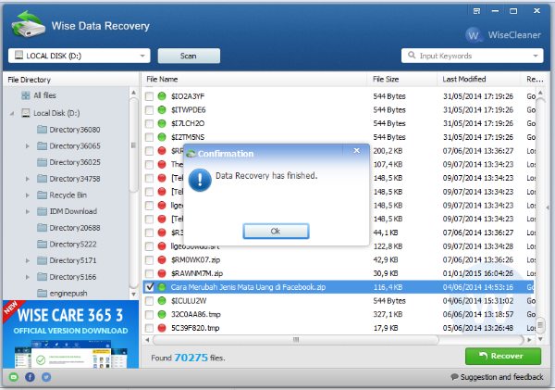Image resolution: width=555 pixels, height=390 pixels.
Task: Select the Directory36025 folder
Action: point(68,162)
